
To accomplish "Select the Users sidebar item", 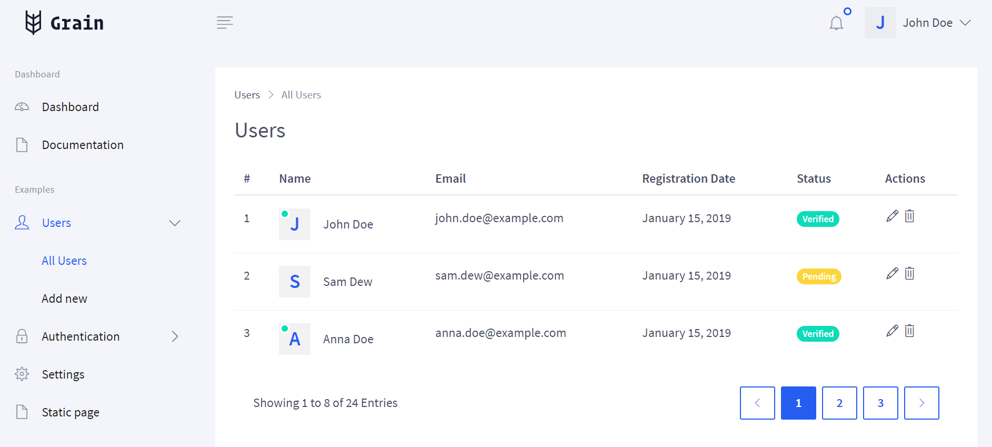I will click(x=56, y=223).
